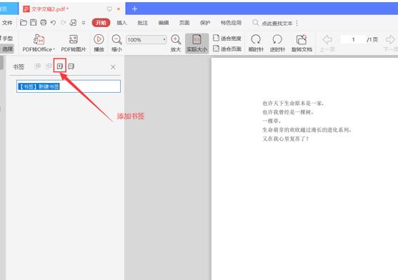Click the add bookmark icon

coord(60,66)
